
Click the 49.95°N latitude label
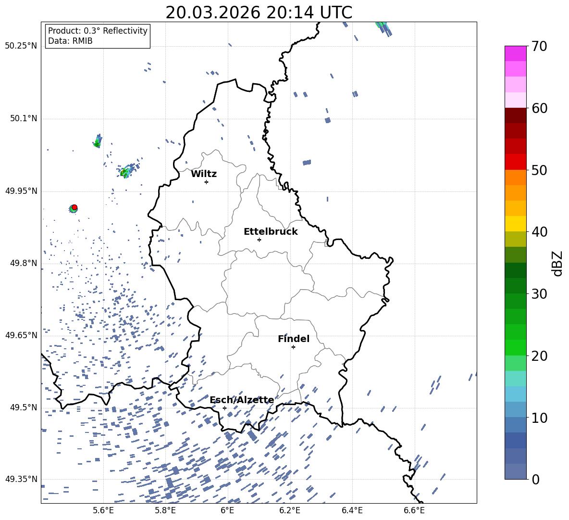[21, 191]
